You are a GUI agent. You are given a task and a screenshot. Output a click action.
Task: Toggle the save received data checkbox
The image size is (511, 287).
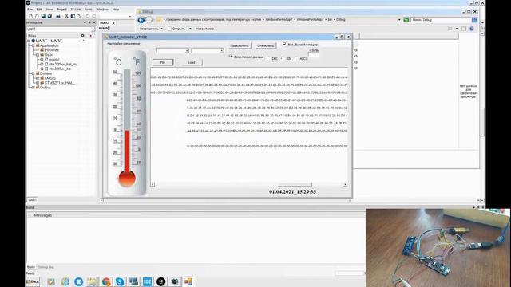[231, 57]
